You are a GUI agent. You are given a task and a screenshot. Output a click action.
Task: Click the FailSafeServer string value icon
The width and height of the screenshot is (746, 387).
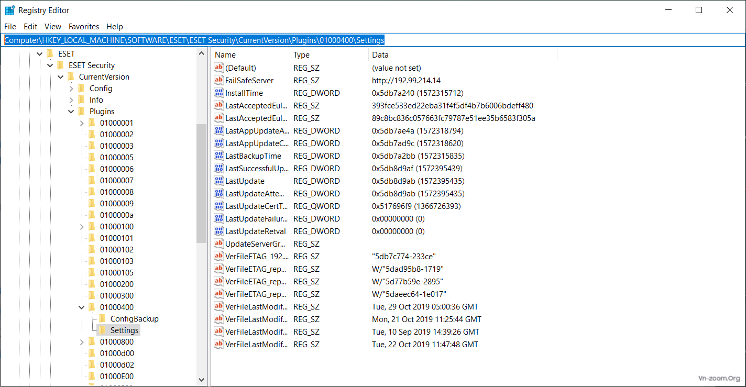(219, 81)
